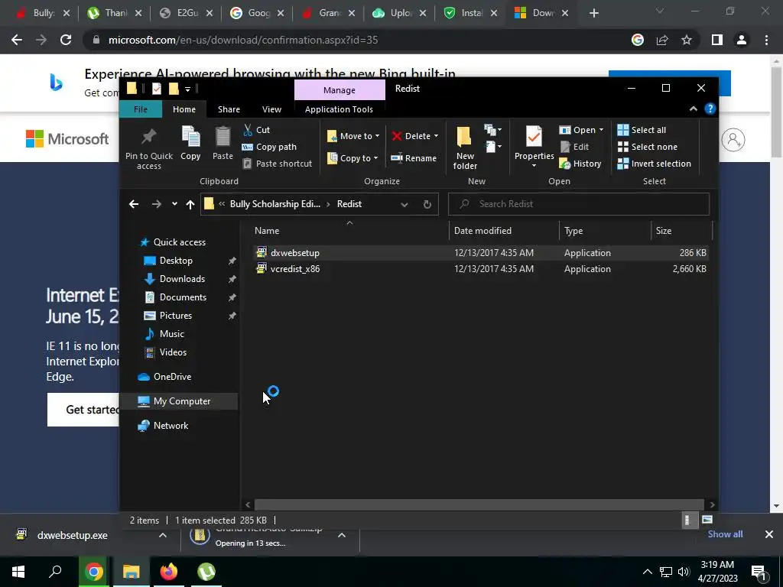Open Network in navigation pane
The width and height of the screenshot is (783, 587).
click(x=171, y=426)
